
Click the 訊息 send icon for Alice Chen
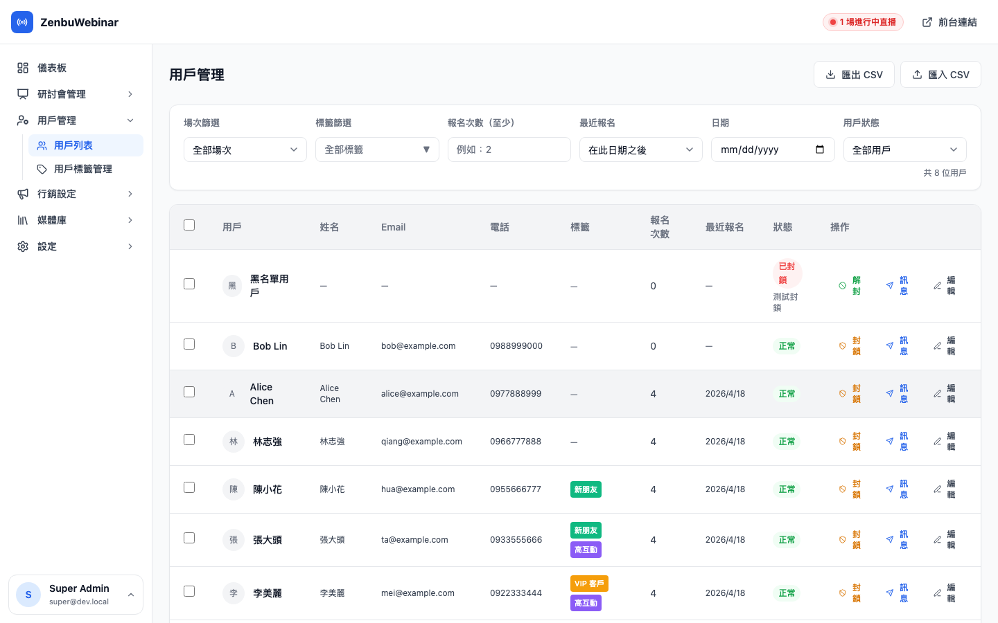[x=889, y=393]
